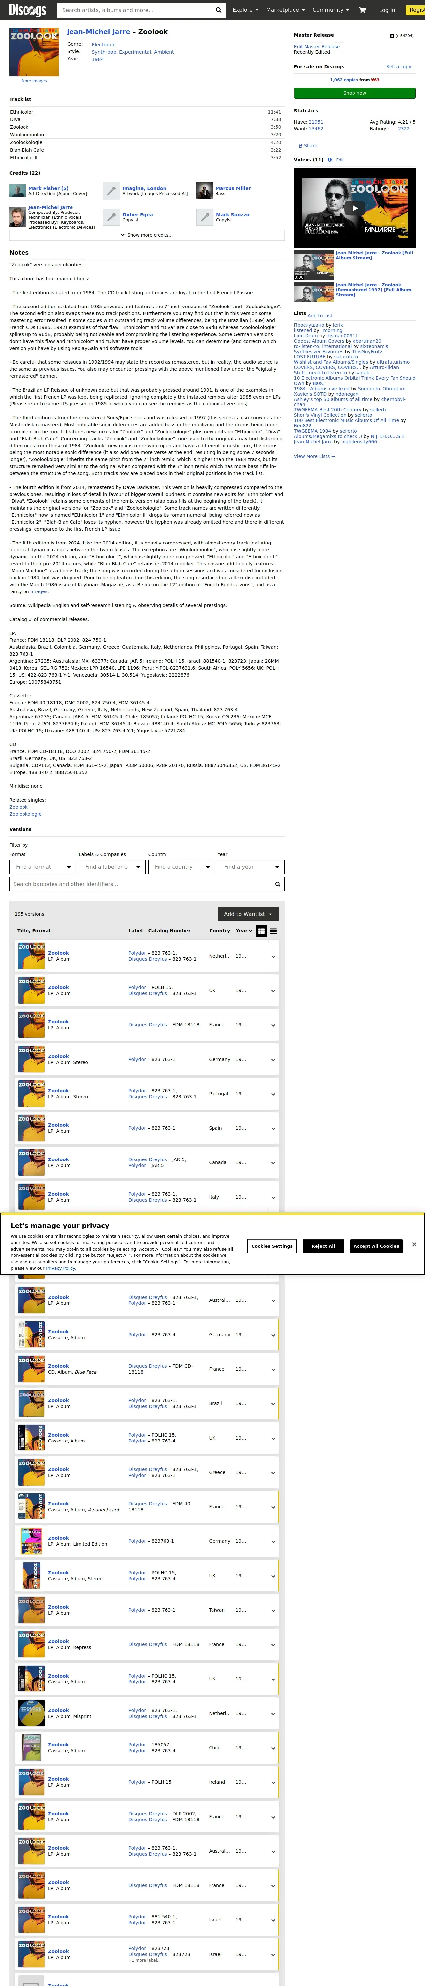
Task: Click Ethnicolor track in the tracklist
Action: [22, 112]
